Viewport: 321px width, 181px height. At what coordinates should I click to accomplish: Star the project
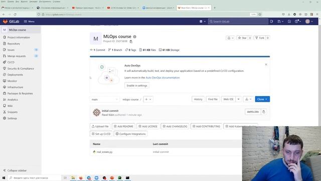[x=242, y=38]
